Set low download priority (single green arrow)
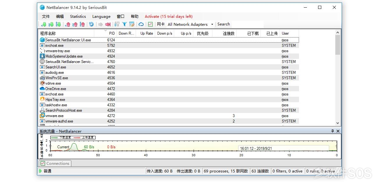Image resolution: width=377 pixels, height=182 pixels. (44, 24)
